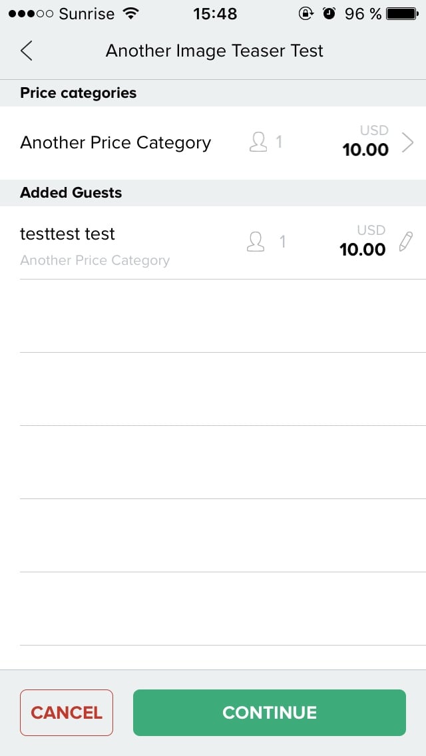This screenshot has width=426, height=756.
Task: Tap the person icon in testtest test row
Action: (x=255, y=242)
